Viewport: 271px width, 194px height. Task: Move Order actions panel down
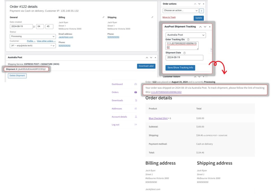pyautogui.click(x=199, y=4)
